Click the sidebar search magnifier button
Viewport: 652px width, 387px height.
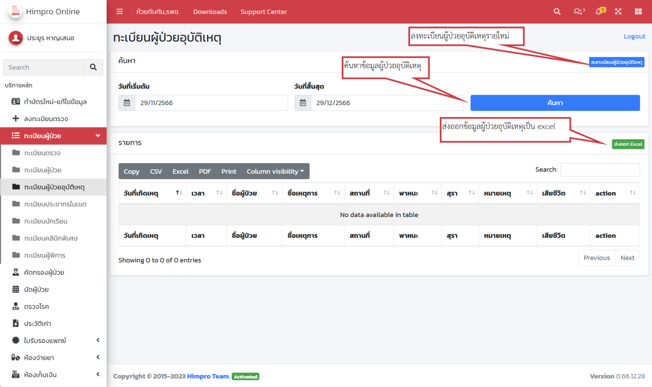pos(93,67)
